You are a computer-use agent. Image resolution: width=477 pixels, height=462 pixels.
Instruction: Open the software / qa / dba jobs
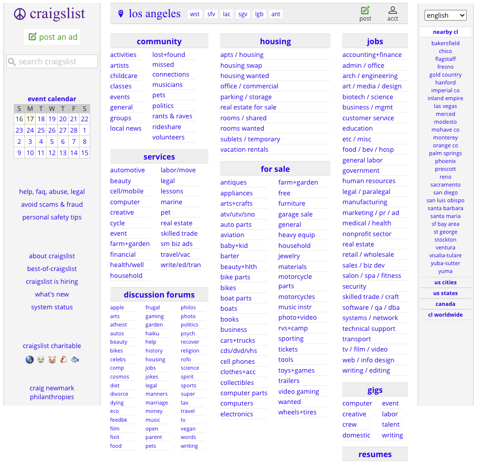(x=371, y=307)
